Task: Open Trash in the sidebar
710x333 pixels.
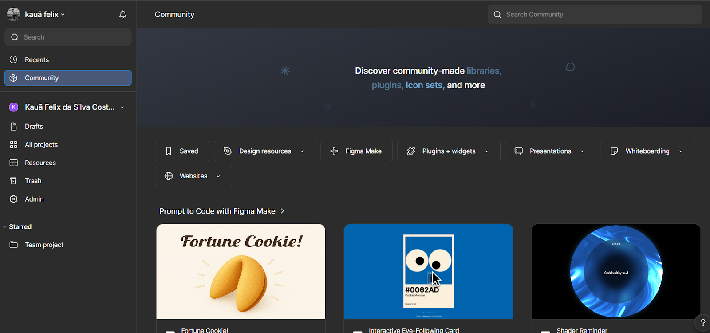Action: click(68, 181)
